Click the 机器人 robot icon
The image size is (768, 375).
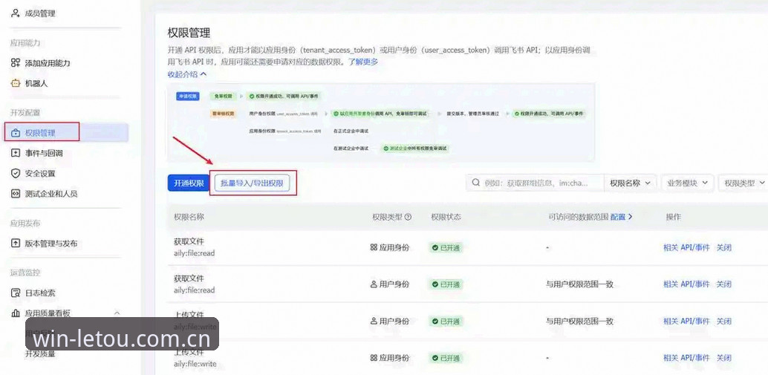click(x=16, y=84)
